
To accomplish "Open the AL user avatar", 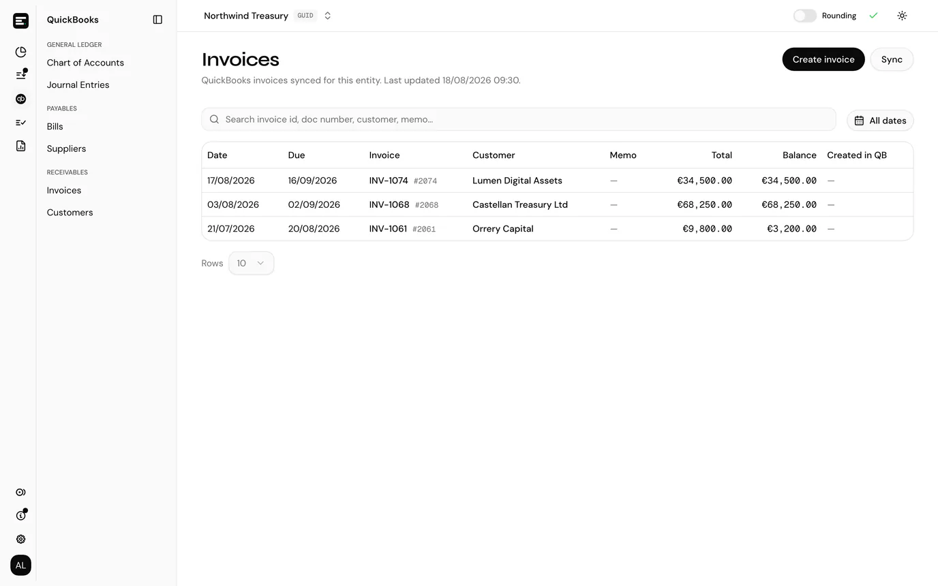I will click(20, 565).
